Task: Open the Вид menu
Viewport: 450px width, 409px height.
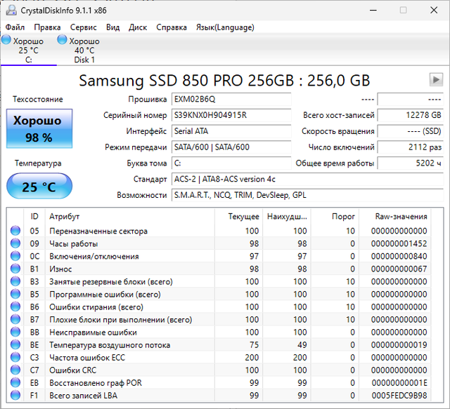Action: [x=112, y=27]
